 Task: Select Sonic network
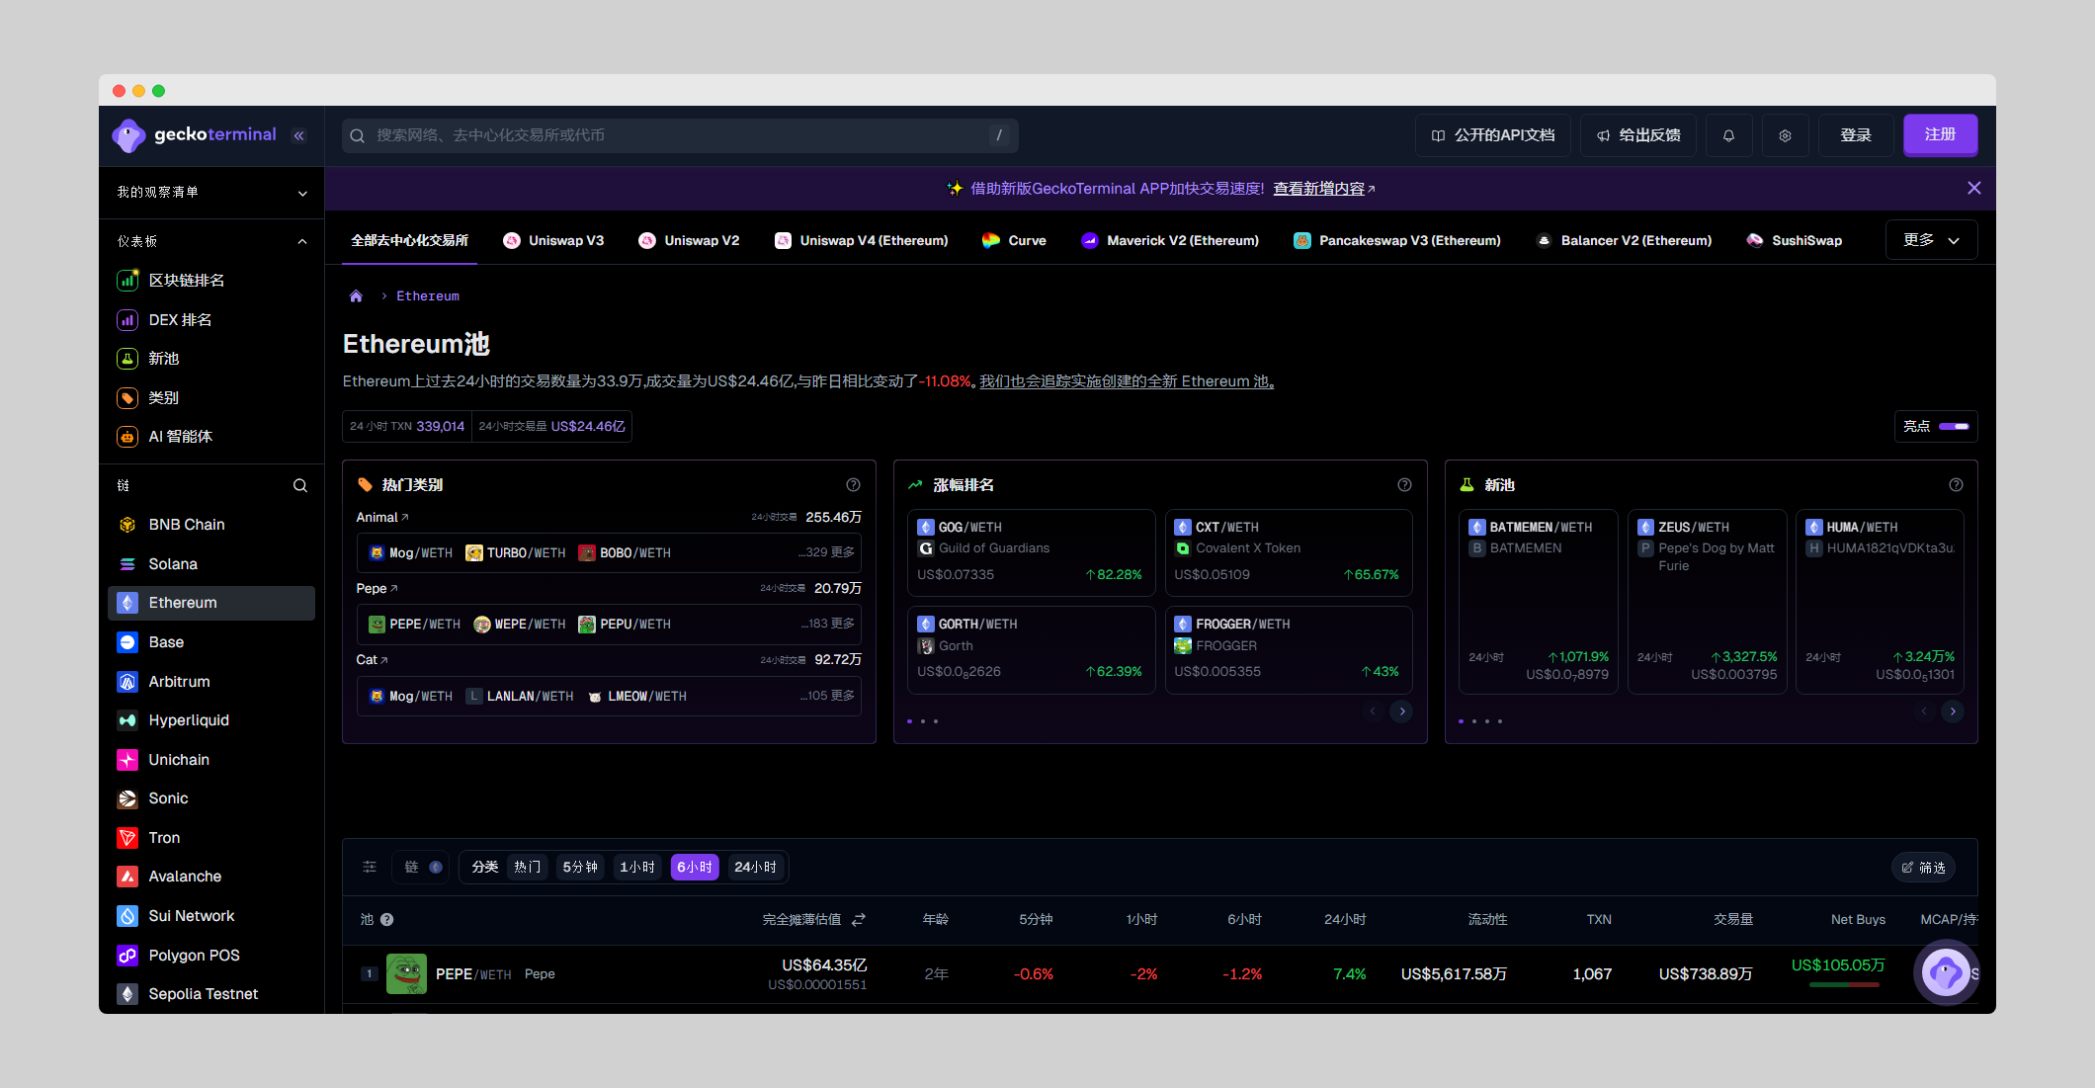(211, 798)
